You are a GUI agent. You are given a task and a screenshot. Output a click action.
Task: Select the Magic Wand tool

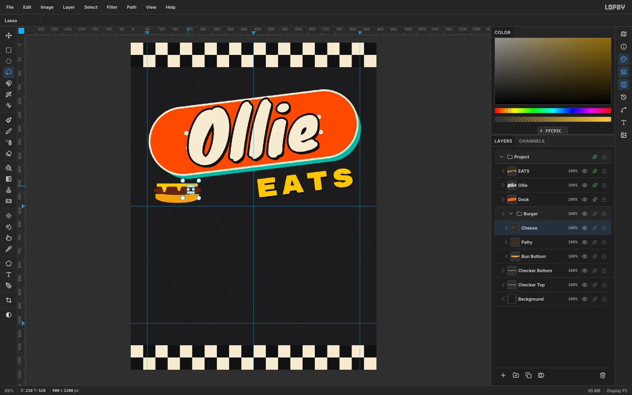pyautogui.click(x=9, y=94)
